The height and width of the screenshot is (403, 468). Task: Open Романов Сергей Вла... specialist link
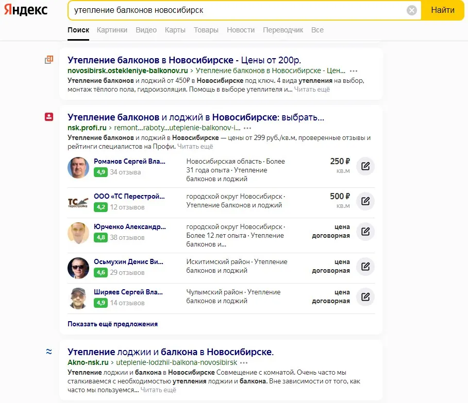129,161
